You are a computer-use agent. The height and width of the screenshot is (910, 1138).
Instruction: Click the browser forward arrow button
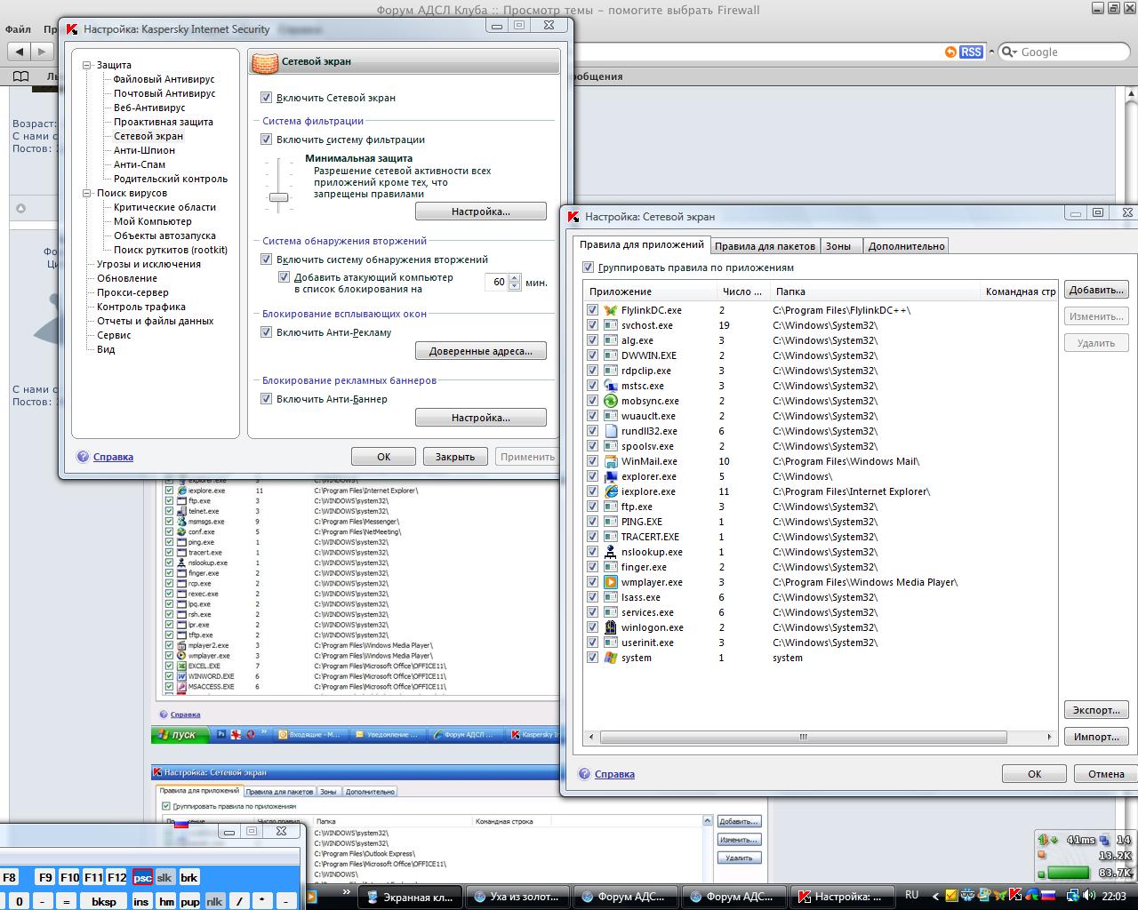point(41,52)
